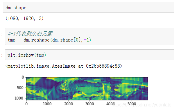Click x-axis tick label 2000
Viewport: 174px width, 110px height.
[69, 104]
